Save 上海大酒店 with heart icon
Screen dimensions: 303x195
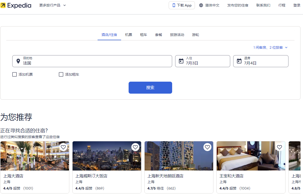pyautogui.click(x=63, y=147)
